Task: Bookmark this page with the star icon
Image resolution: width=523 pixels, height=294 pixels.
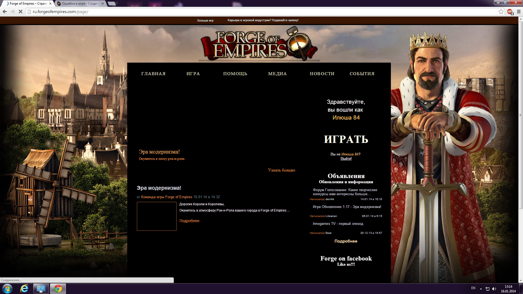Action: (x=501, y=11)
